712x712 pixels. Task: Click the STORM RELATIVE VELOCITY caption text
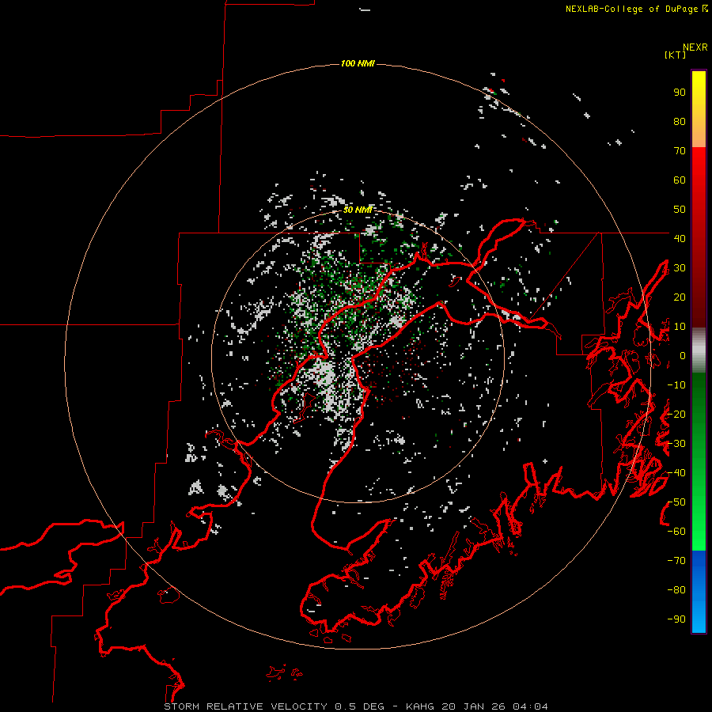(245, 706)
